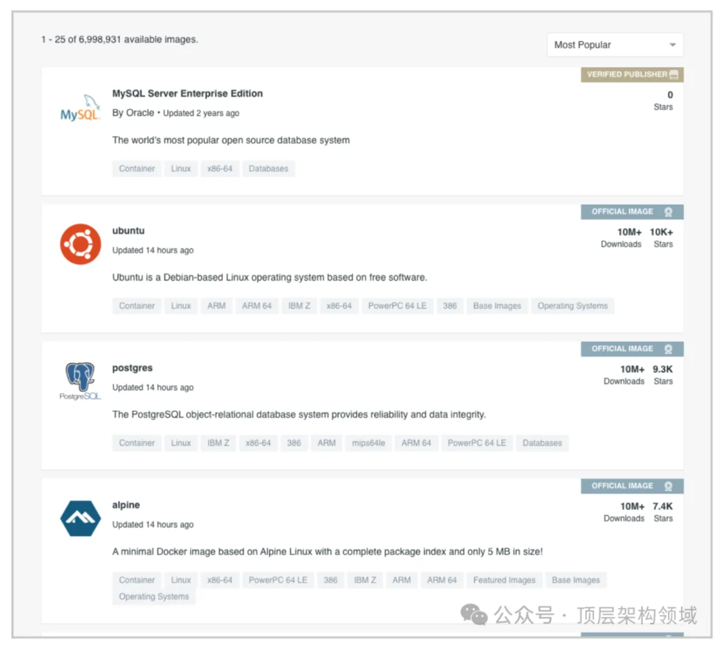Open MySQL Server Enterprise Edition title
722x647 pixels.
187,93
